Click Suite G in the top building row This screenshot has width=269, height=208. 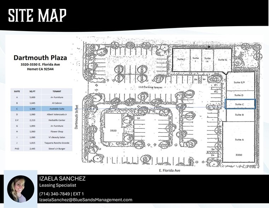222,59
